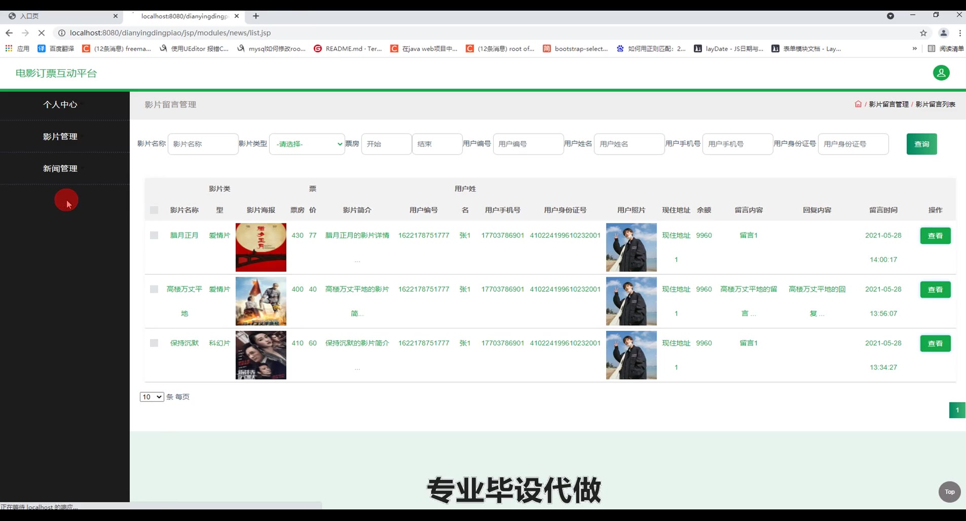Switch to the 入口页 browser tab

[x=61, y=16]
